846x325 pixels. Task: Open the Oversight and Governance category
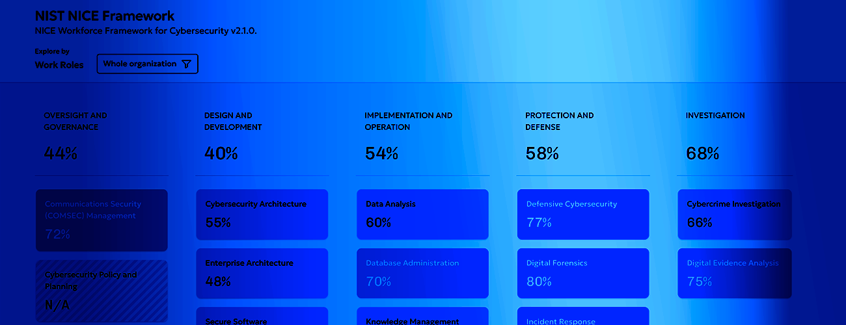75,122
